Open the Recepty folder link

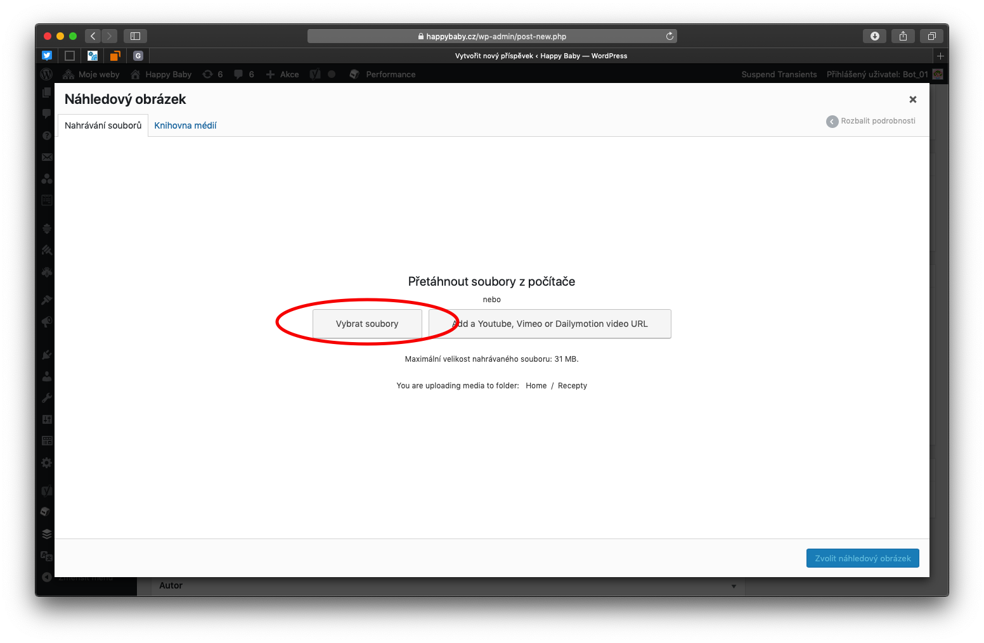[572, 386]
